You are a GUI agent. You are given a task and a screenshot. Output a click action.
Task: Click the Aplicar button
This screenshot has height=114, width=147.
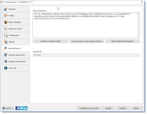click(137, 108)
